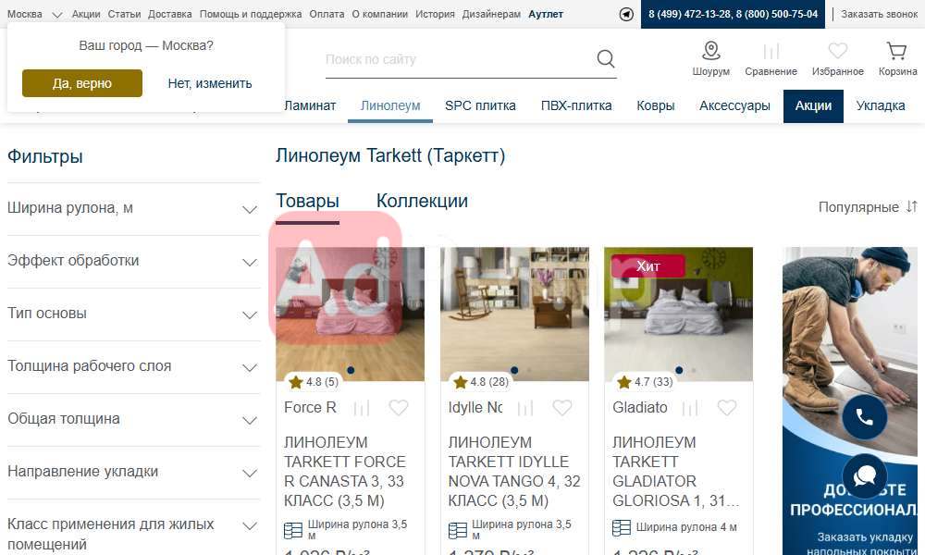Choose Нет, изменить city option
Screen dimensions: 925x555
click(x=209, y=83)
